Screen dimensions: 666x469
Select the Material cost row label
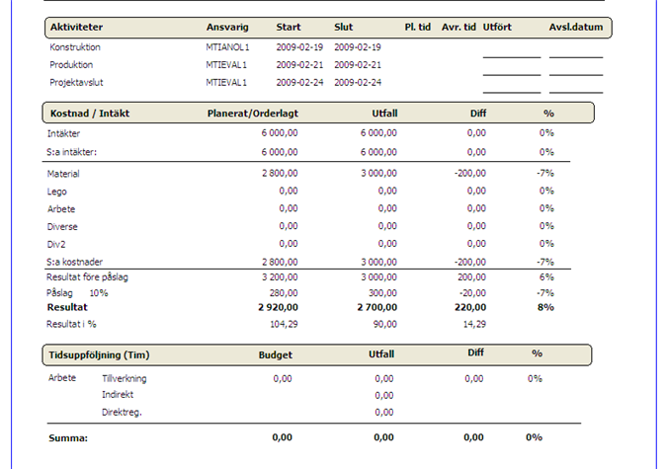63,174
